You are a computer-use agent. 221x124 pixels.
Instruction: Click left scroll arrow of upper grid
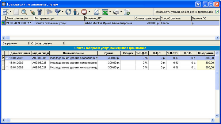[x=3, y=38]
